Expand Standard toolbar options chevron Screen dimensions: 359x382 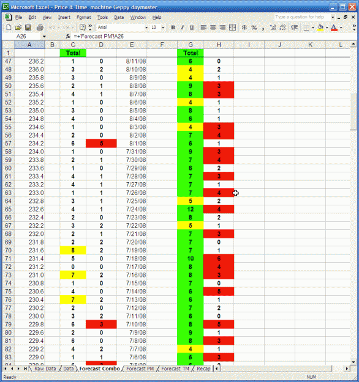90,28
